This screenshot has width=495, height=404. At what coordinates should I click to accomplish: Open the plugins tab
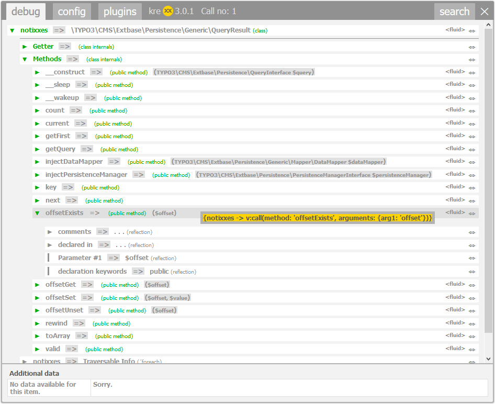pyautogui.click(x=119, y=10)
